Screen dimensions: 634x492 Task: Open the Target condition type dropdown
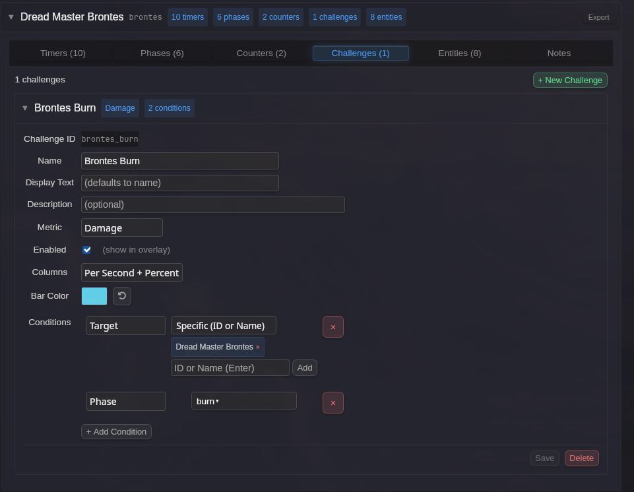tap(125, 325)
